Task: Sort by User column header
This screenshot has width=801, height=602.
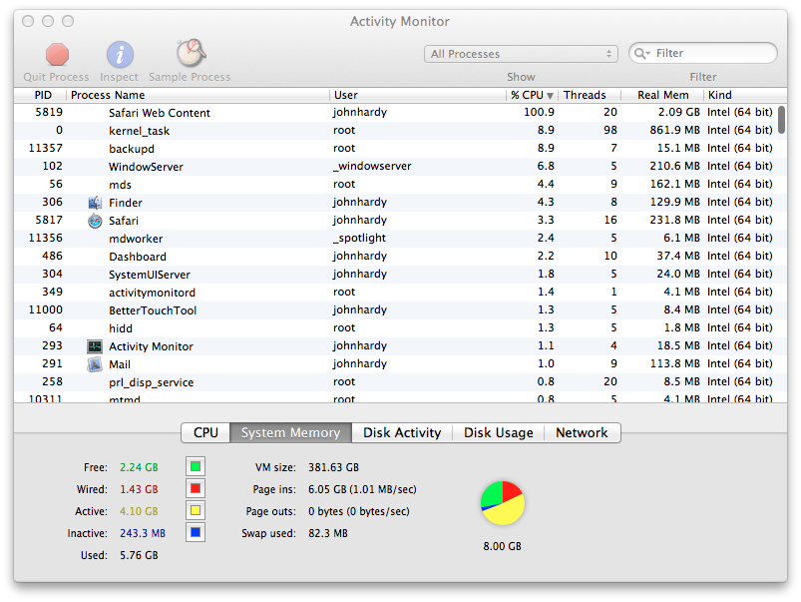Action: coord(418,95)
